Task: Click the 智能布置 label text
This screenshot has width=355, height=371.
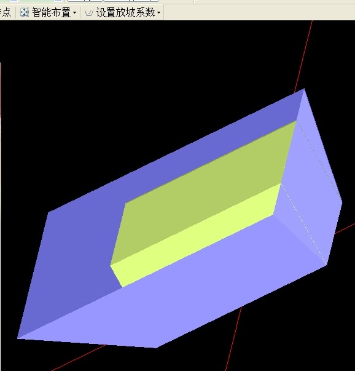Action: (x=51, y=12)
